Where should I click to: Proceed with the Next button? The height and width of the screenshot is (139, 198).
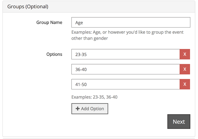pyautogui.click(x=179, y=122)
